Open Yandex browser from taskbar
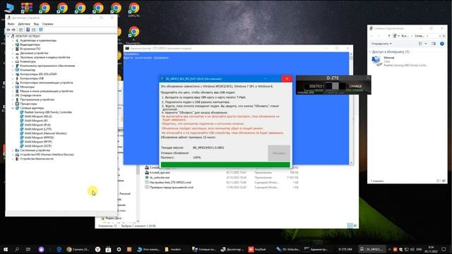The image size is (452, 254). tap(97, 249)
